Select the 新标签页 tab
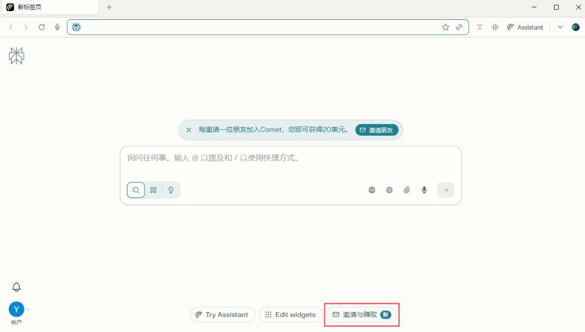585x332 pixels. tap(47, 8)
